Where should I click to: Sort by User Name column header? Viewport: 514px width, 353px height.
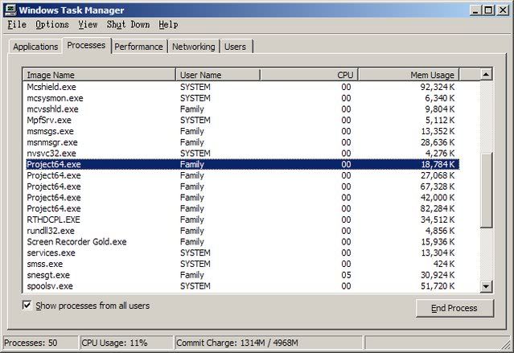point(218,75)
